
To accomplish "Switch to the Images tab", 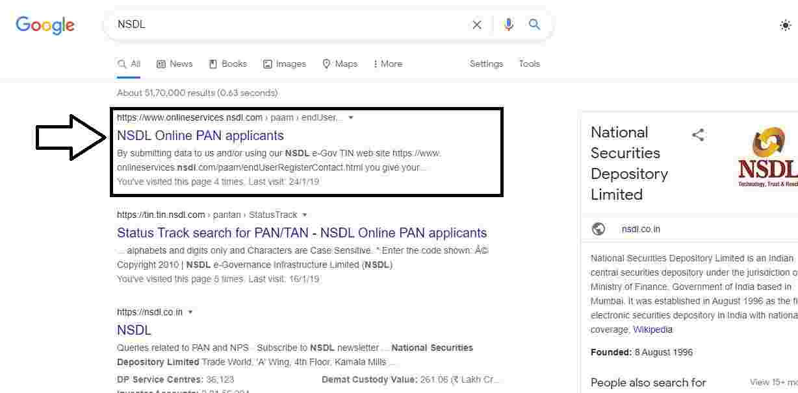I will pyautogui.click(x=284, y=64).
